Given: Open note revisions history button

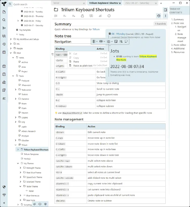Looking at the screenshot, I should pyautogui.click(x=159, y=16).
